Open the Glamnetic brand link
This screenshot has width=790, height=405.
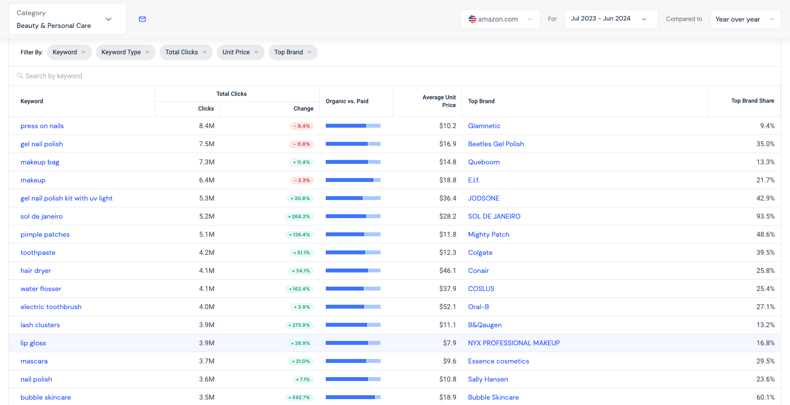coord(484,126)
